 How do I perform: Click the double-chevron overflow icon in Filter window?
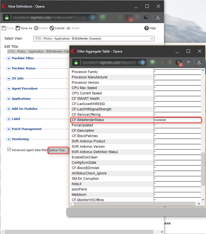pyautogui.click(x=188, y=62)
